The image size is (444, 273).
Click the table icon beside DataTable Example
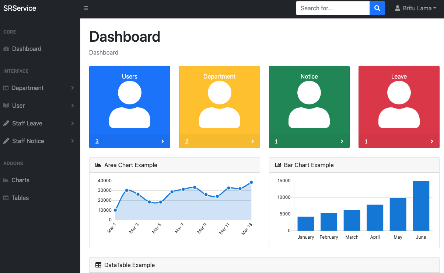(x=98, y=265)
